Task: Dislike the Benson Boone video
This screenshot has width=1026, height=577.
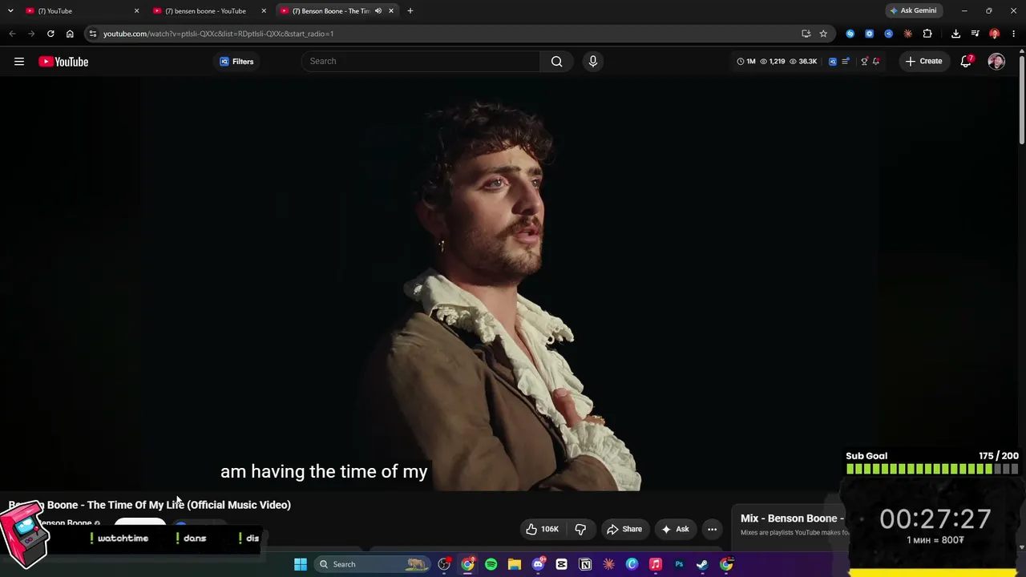Action: point(580,529)
